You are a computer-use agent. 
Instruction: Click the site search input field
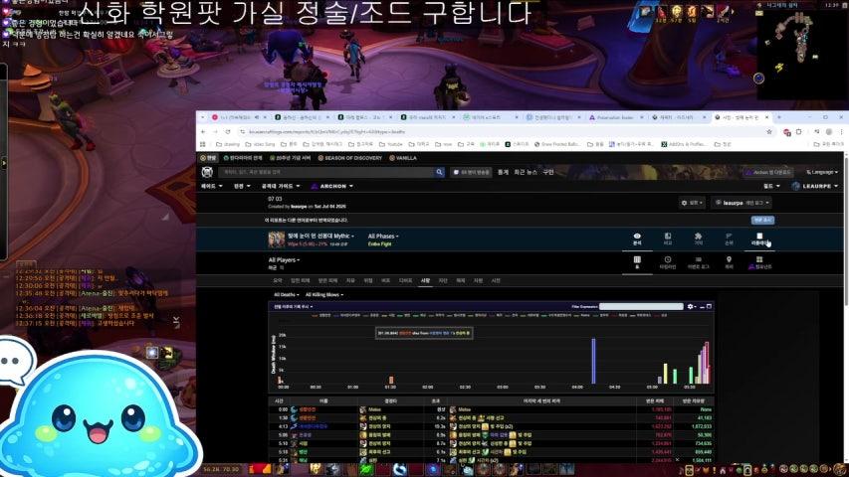tap(326, 172)
